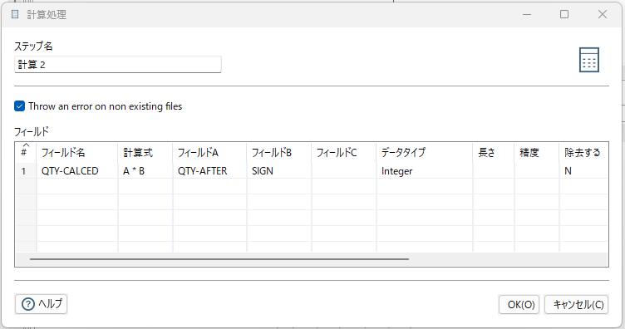Image resolution: width=625 pixels, height=329 pixels.
Task: Select the QTY-CALCED field name cell
Action: 77,171
